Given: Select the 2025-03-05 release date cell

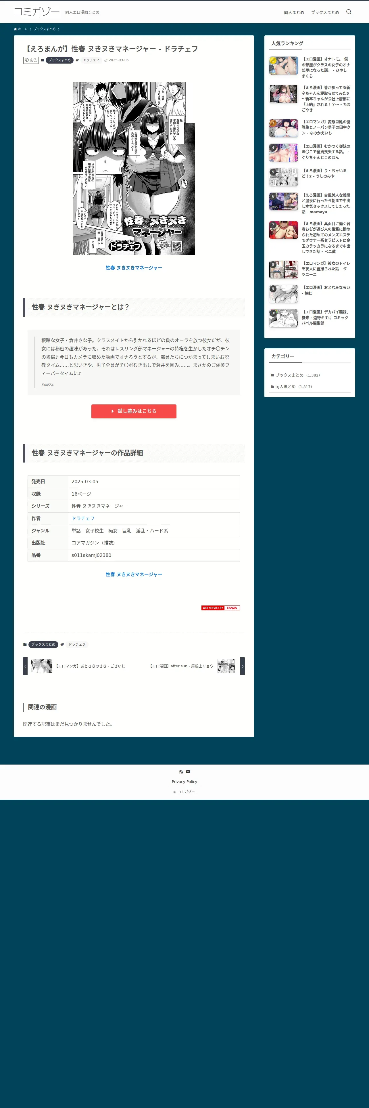Looking at the screenshot, I should point(154,482).
